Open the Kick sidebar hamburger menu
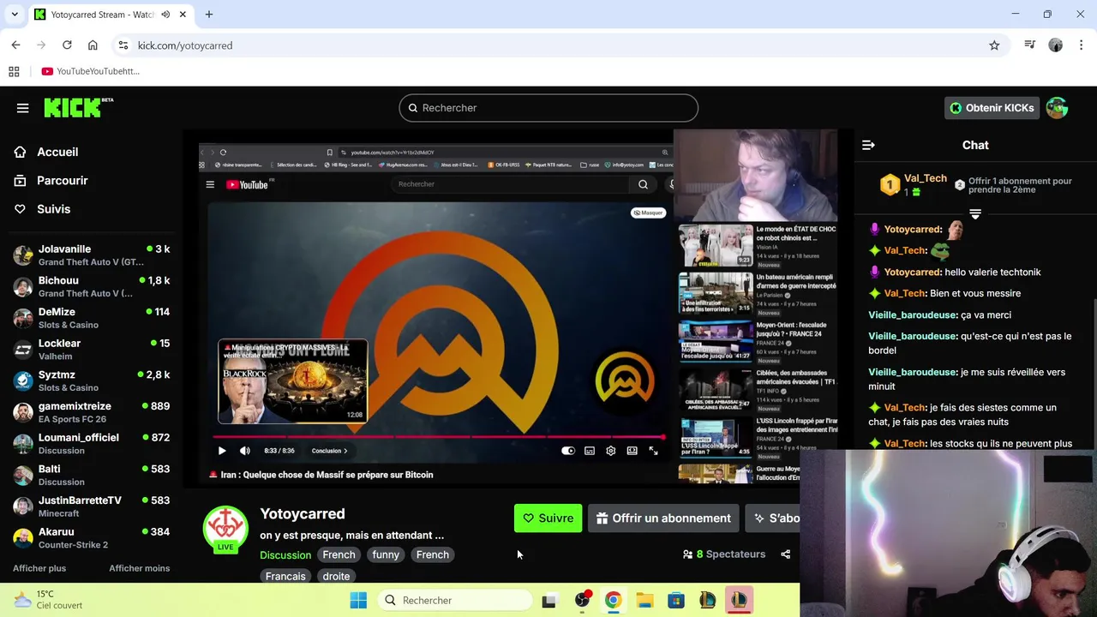The image size is (1097, 617). (x=22, y=108)
